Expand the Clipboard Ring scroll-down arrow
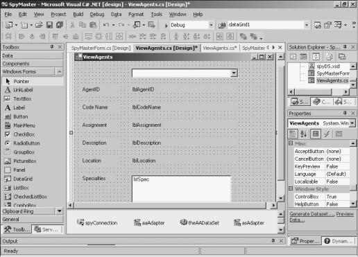The height and width of the screenshot is (257, 358). coord(59,211)
